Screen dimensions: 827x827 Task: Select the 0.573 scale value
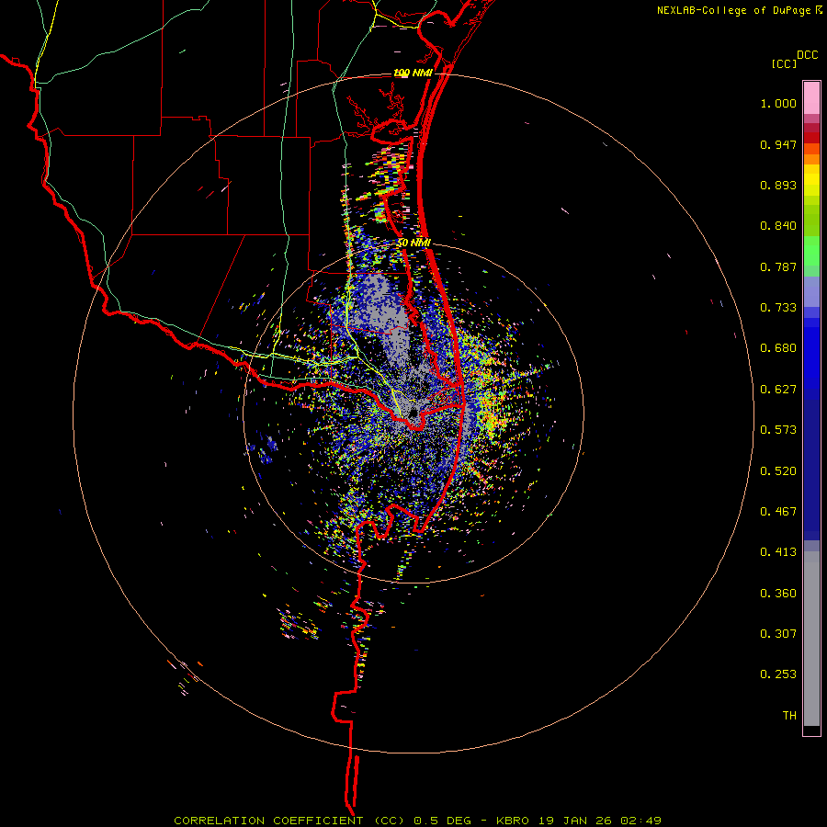tap(778, 430)
